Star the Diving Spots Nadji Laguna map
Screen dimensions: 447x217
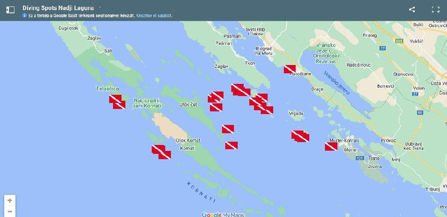(99, 7)
